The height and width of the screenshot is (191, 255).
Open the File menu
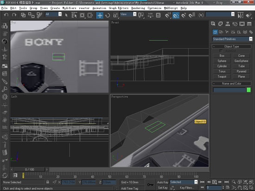tap(4, 8)
